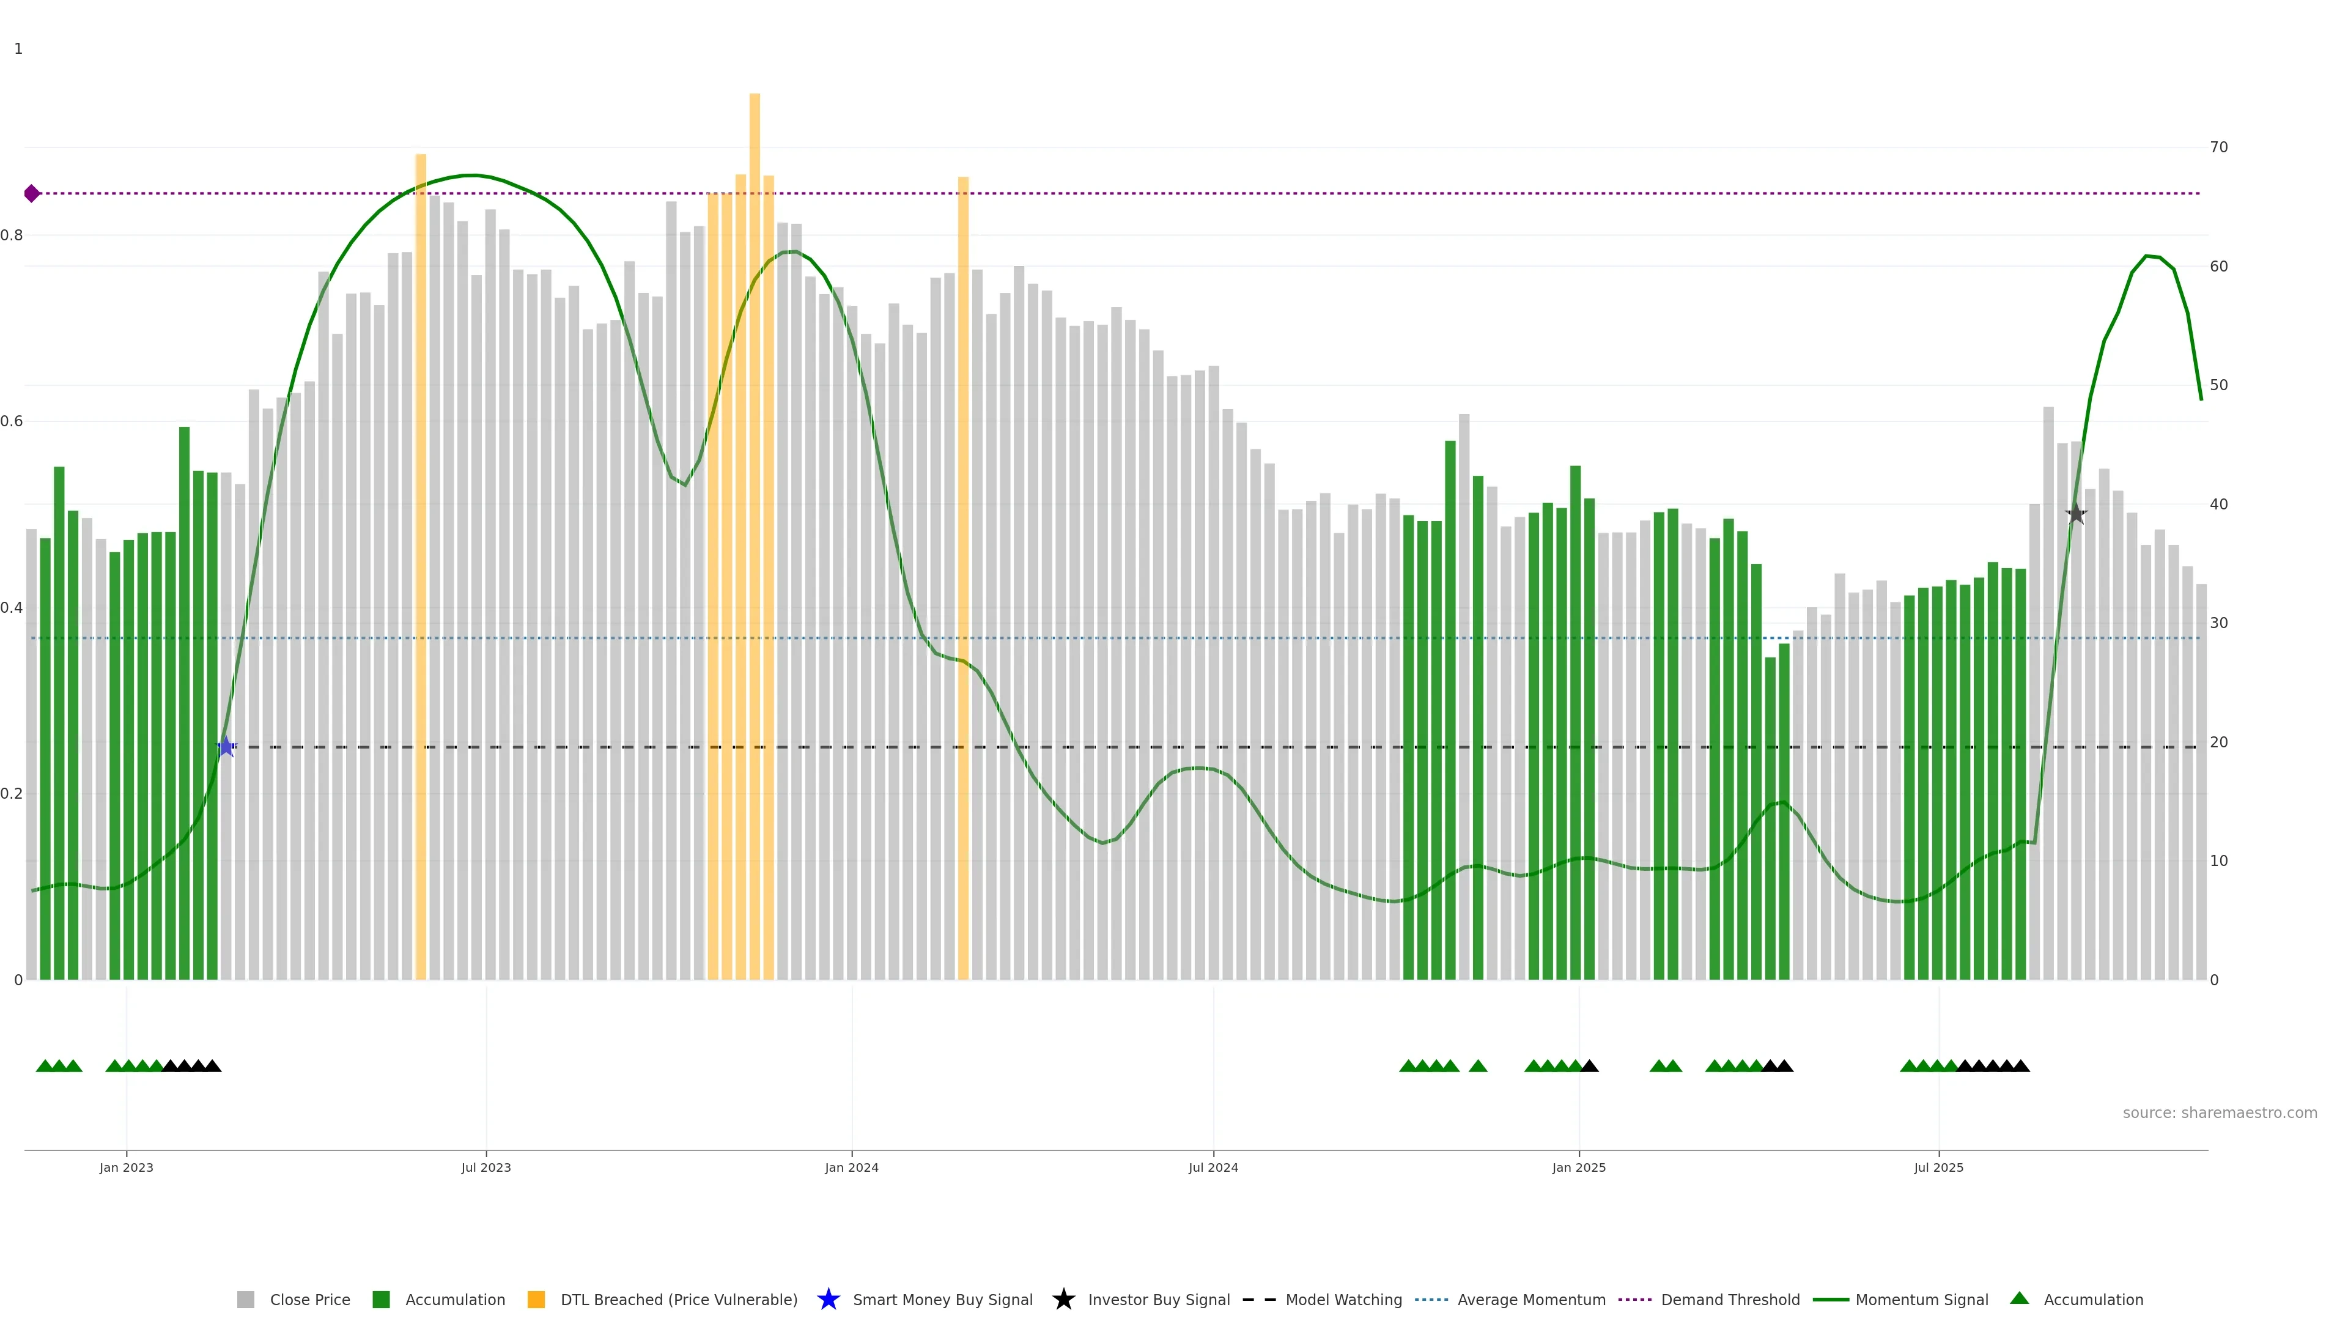
Task: Click the black Investor Buy star on chart
Action: pyautogui.click(x=2075, y=514)
